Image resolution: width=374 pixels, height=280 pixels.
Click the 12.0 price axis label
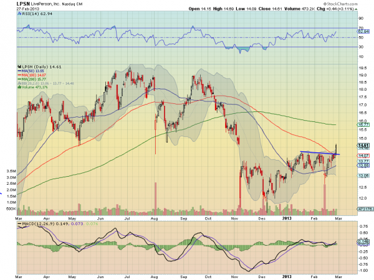point(363,198)
